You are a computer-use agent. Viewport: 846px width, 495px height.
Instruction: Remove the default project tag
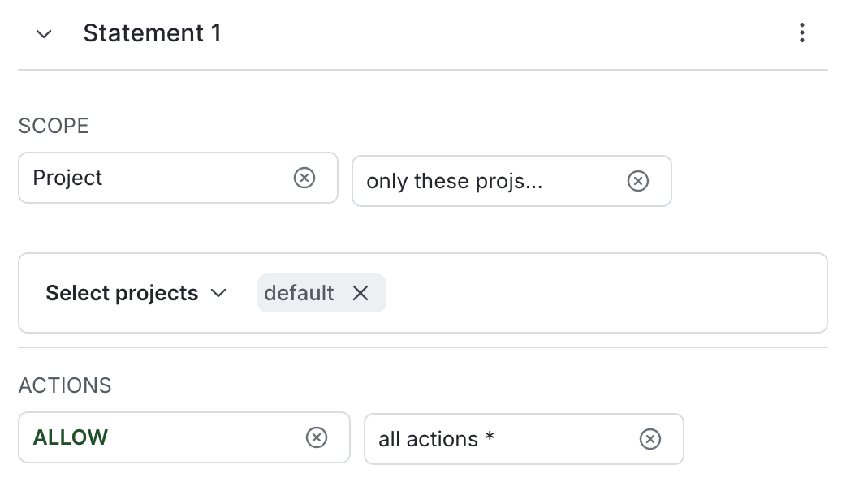(360, 293)
